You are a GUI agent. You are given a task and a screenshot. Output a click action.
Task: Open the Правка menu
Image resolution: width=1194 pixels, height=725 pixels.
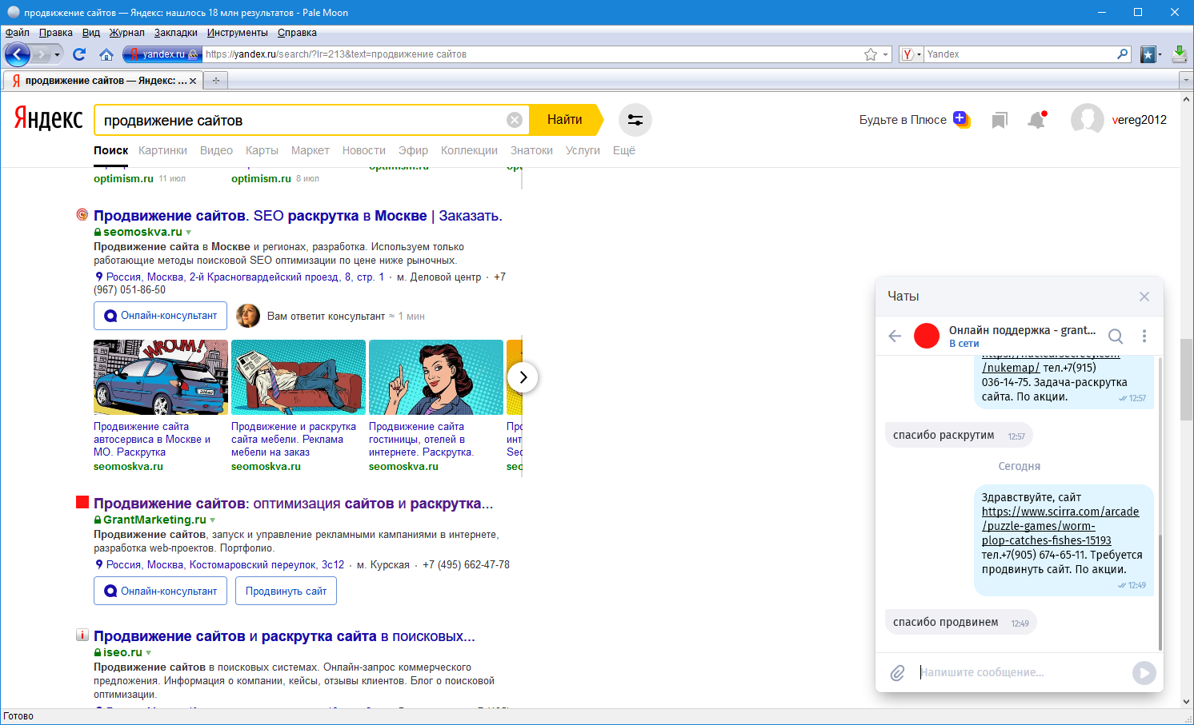(56, 33)
